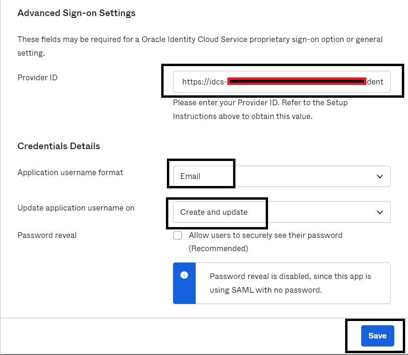Image resolution: width=408 pixels, height=355 pixels.
Task: Click 'Allow users to securely see' label
Action: [265, 235]
